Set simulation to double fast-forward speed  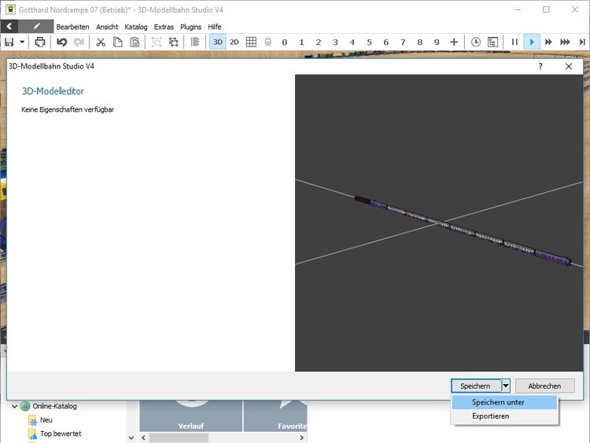click(548, 42)
